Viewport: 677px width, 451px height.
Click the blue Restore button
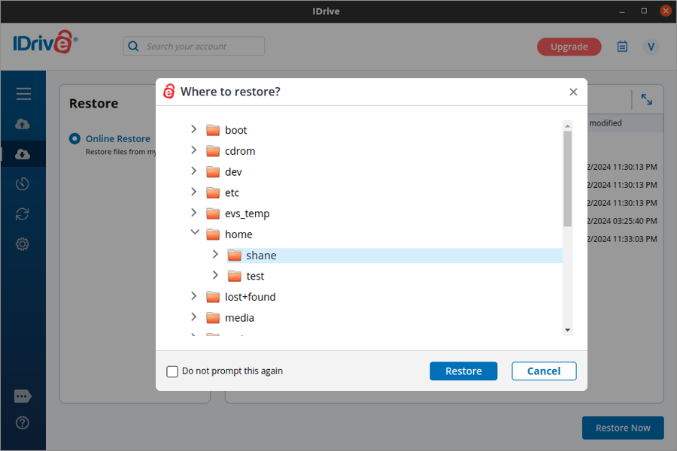click(x=463, y=371)
